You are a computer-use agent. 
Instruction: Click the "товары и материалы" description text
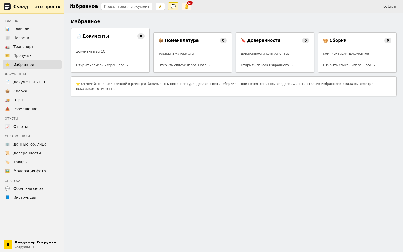176,54
